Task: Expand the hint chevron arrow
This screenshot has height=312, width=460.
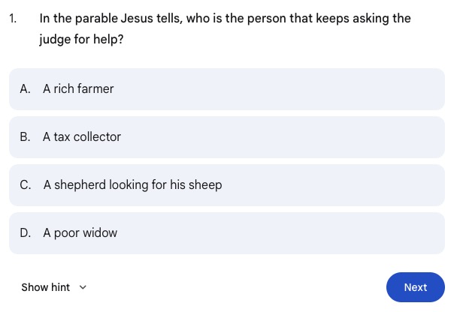Action: click(83, 287)
